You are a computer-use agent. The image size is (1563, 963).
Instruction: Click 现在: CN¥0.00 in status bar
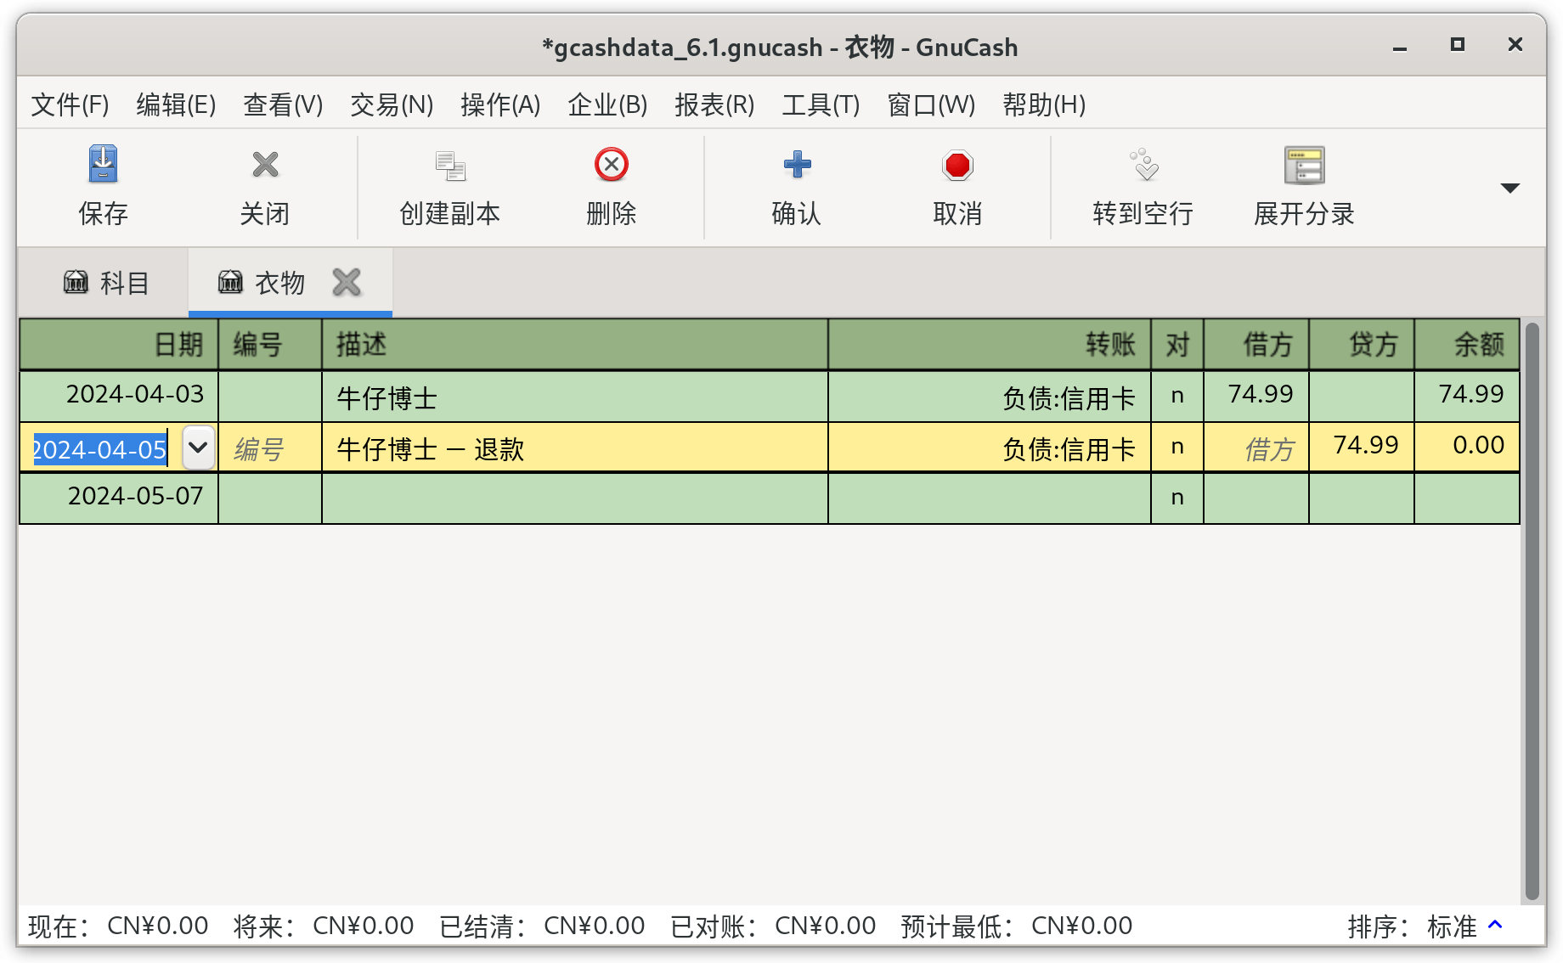tap(118, 926)
